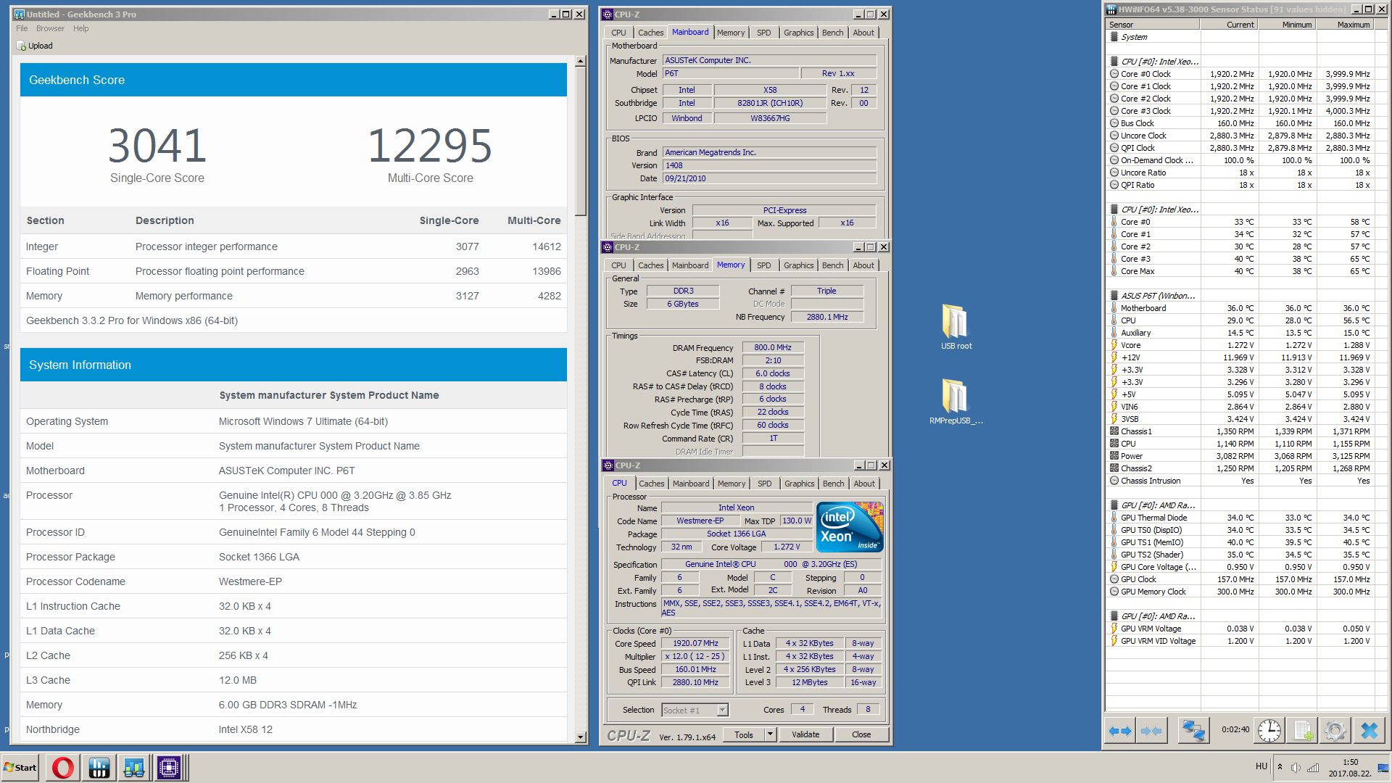1392x783 pixels.
Task: Click the Geekbench vertical scrollbar thumb
Action: tap(580, 141)
